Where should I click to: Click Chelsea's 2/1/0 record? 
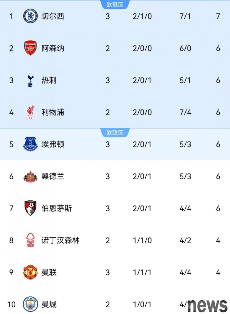pos(142,16)
